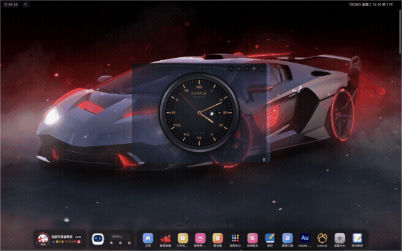Click the 09:58 timer in top-left
The width and height of the screenshot is (402, 251).
tap(11, 4)
